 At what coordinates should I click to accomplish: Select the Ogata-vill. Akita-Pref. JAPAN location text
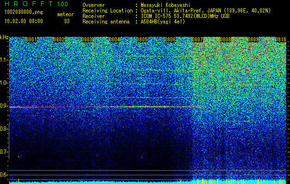click(x=206, y=11)
